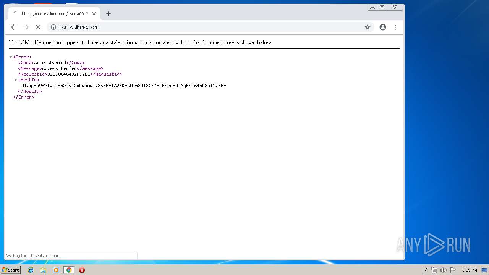Show hidden system tray icons

coord(426,270)
